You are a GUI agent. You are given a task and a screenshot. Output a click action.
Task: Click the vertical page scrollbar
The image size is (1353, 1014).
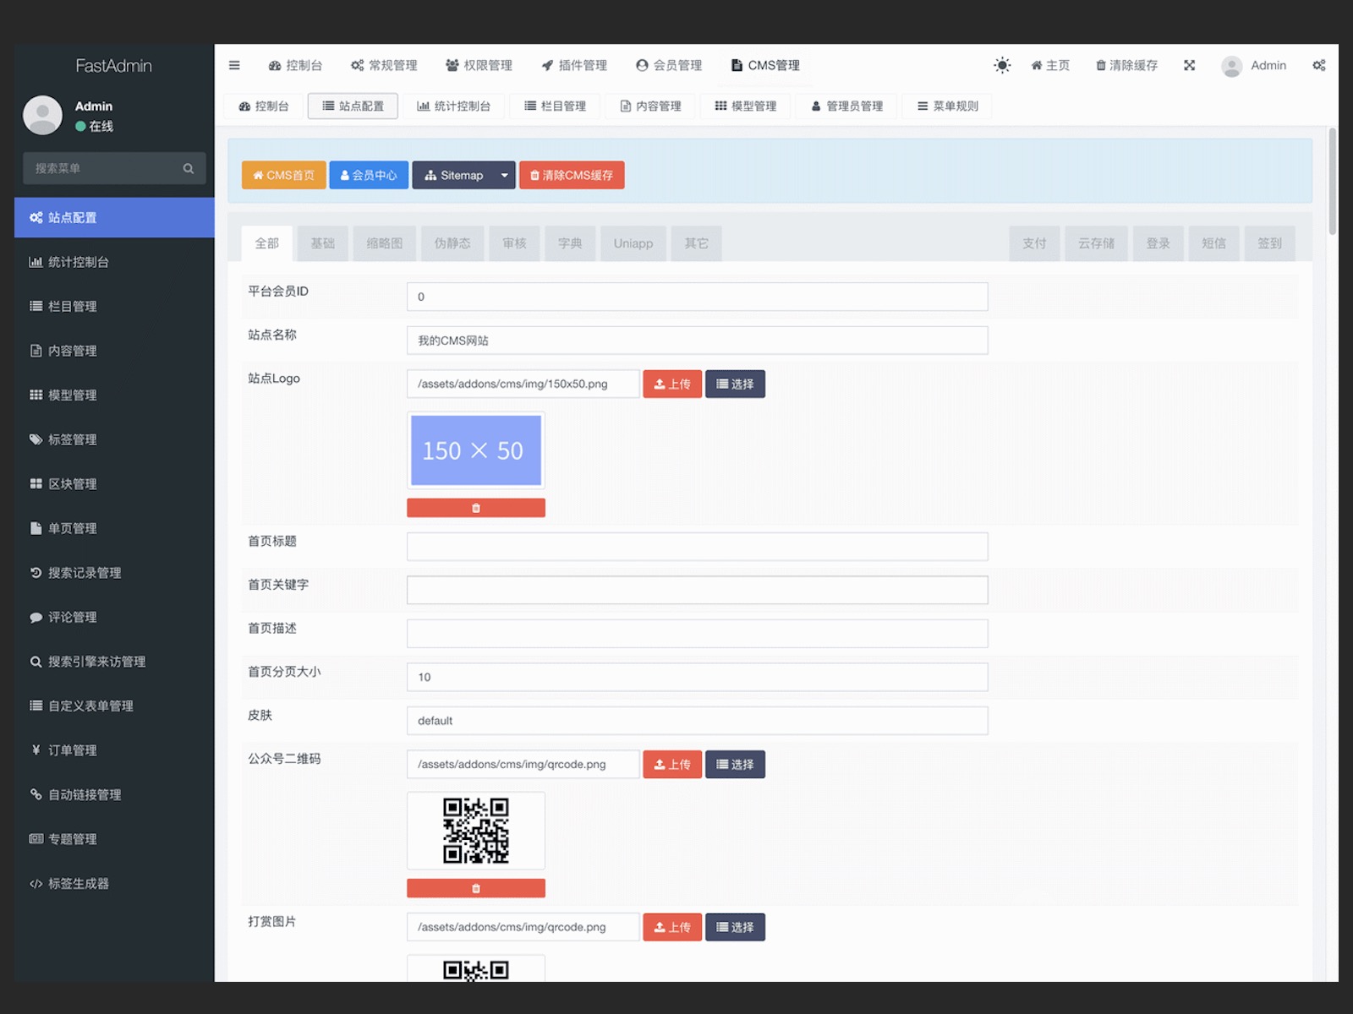click(x=1333, y=181)
